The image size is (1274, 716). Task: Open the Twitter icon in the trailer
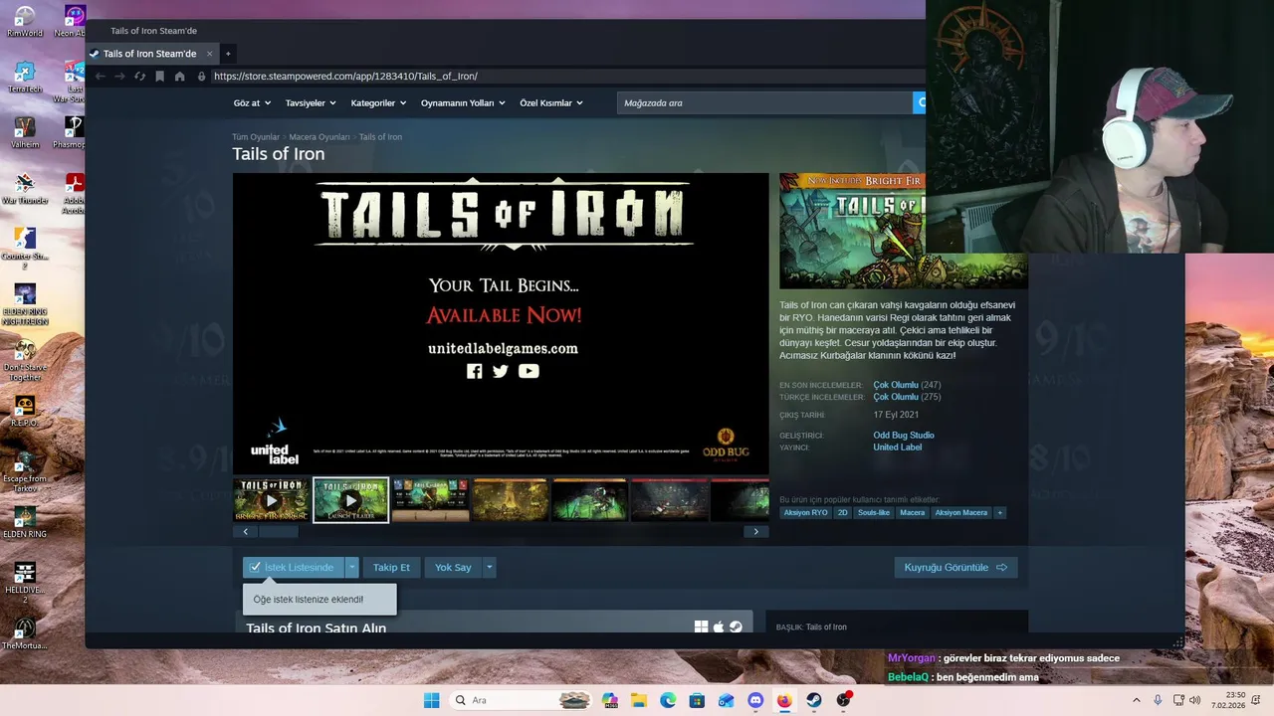500,371
